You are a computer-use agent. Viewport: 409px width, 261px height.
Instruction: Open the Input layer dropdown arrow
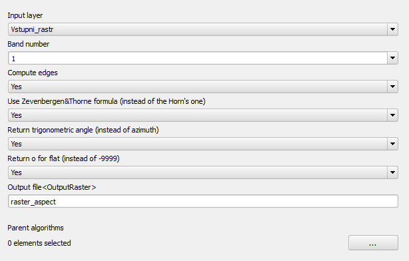click(392, 29)
